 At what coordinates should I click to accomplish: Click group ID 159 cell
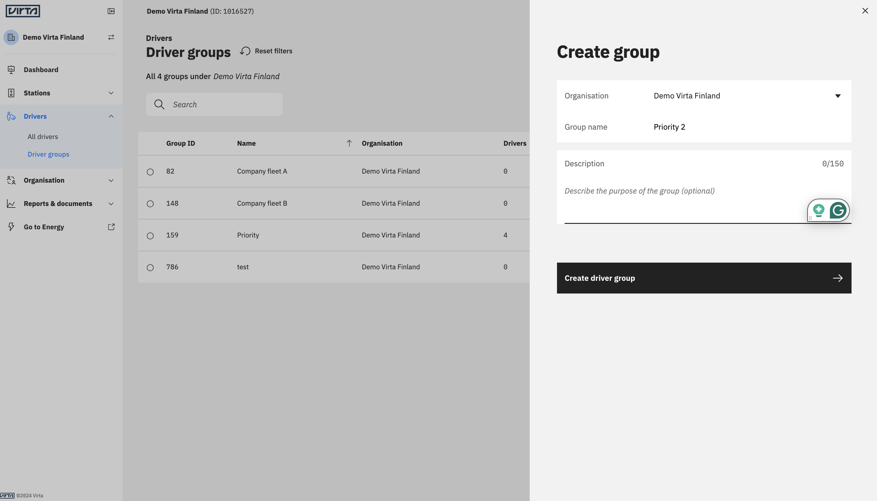click(x=172, y=235)
